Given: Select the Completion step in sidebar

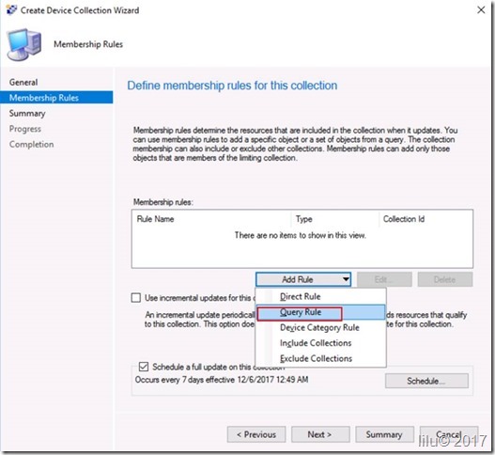Looking at the screenshot, I should [31, 144].
